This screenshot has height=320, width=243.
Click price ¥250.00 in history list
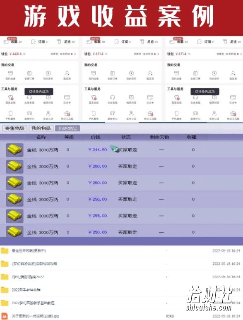click(x=98, y=232)
